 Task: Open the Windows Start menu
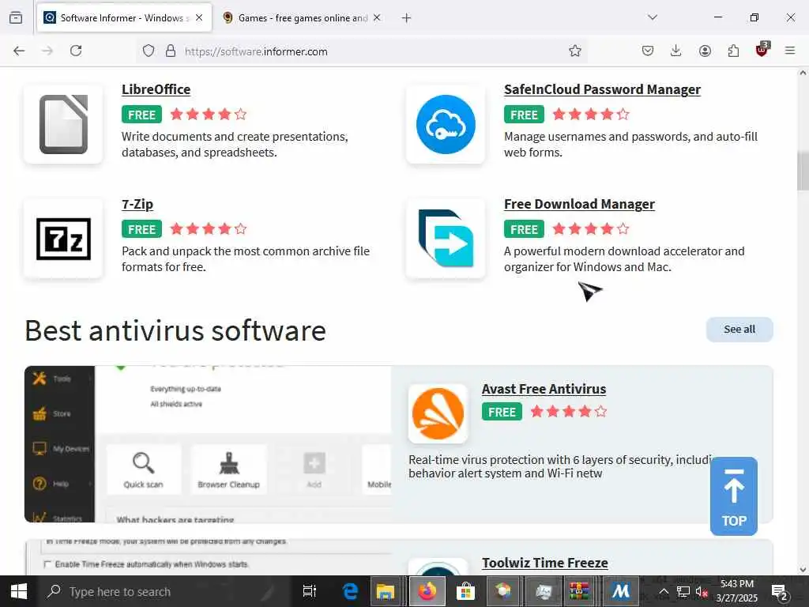tap(19, 591)
